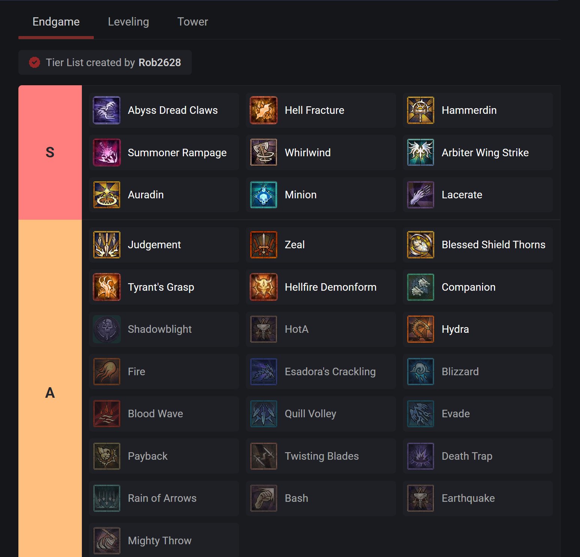The width and height of the screenshot is (580, 557).
Task: Open the Minion skull icon
Action: (264, 195)
